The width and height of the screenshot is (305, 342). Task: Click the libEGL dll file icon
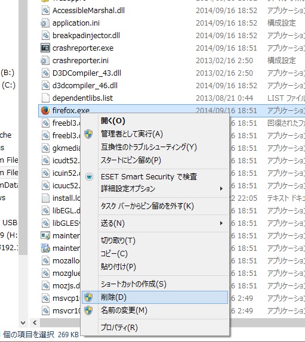pos(45,211)
